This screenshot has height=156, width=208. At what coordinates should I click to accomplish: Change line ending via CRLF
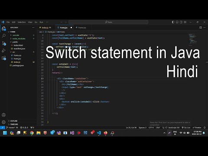[x=158, y=127]
